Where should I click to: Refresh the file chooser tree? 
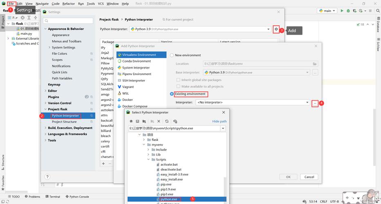pos(167,121)
